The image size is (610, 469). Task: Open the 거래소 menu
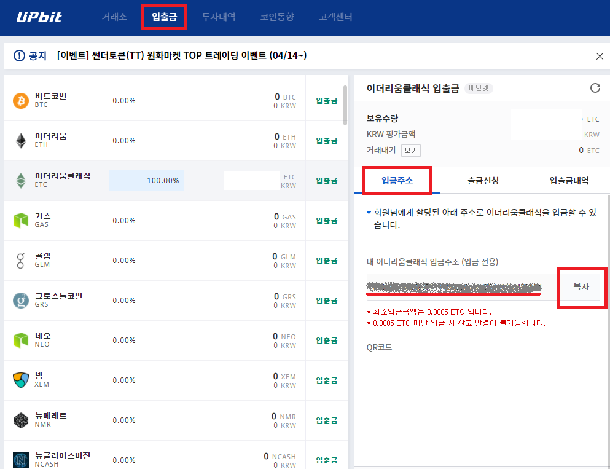tap(114, 17)
